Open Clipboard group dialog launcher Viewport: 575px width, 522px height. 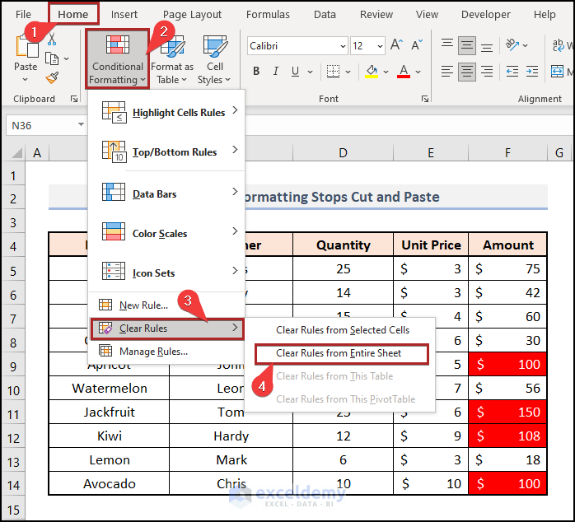74,99
